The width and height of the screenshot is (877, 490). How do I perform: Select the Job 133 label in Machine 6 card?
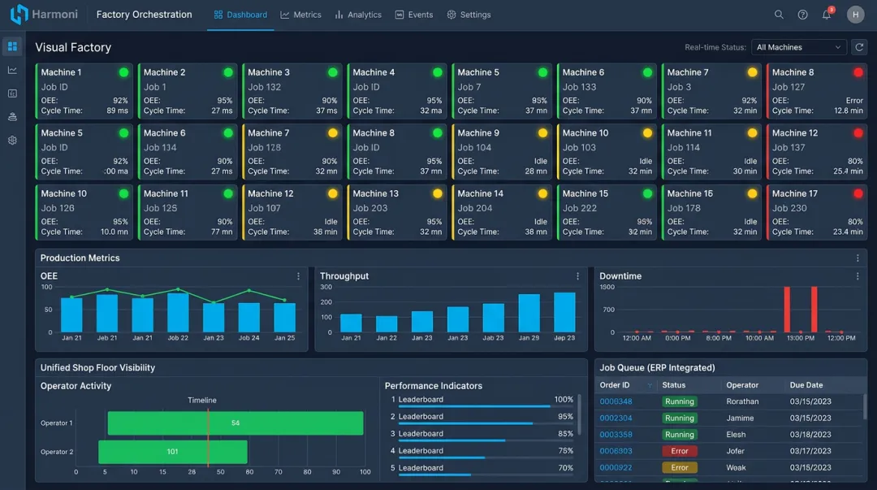(x=579, y=87)
